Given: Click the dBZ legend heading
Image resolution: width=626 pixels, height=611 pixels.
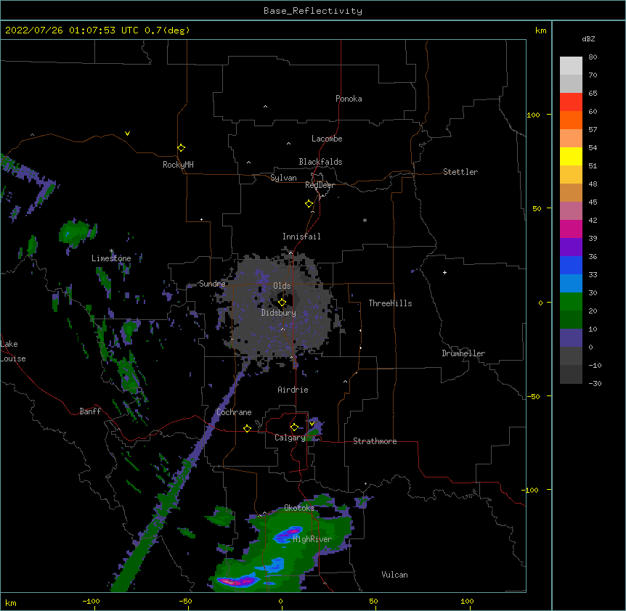Looking at the screenshot, I should pyautogui.click(x=588, y=38).
